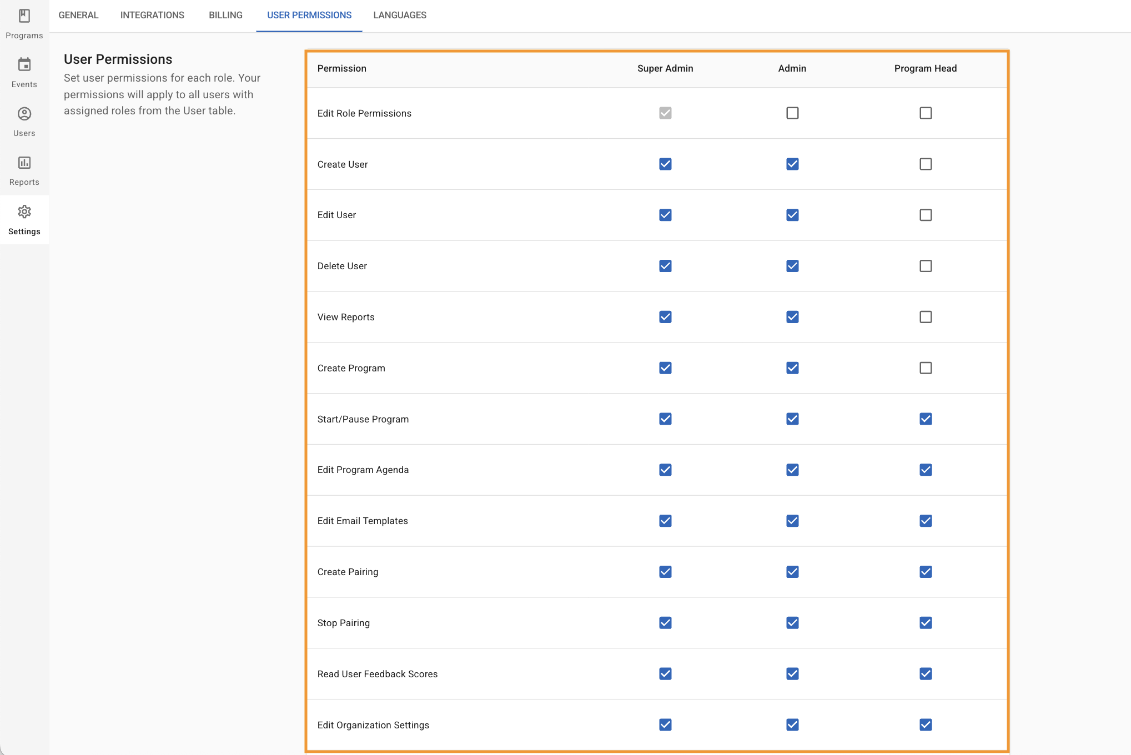Disable Delete User for Admin
The height and width of the screenshot is (755, 1131).
tap(792, 266)
